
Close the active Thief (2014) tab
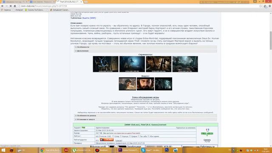point(81,2)
